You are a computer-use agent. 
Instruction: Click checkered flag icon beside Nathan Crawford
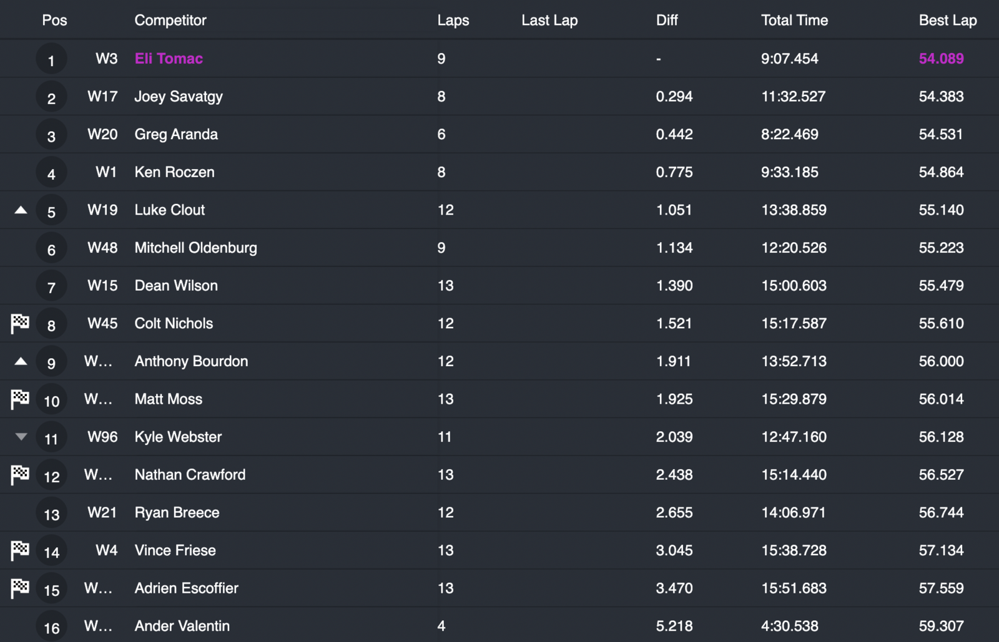tap(20, 475)
